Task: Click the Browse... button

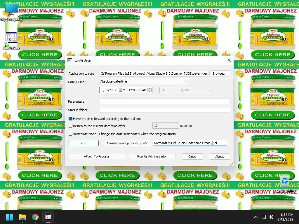Action: point(220,73)
